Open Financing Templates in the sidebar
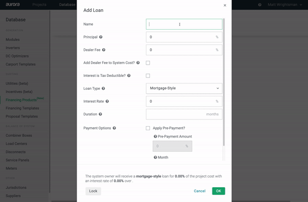308x202 pixels. pyautogui.click(x=23, y=108)
